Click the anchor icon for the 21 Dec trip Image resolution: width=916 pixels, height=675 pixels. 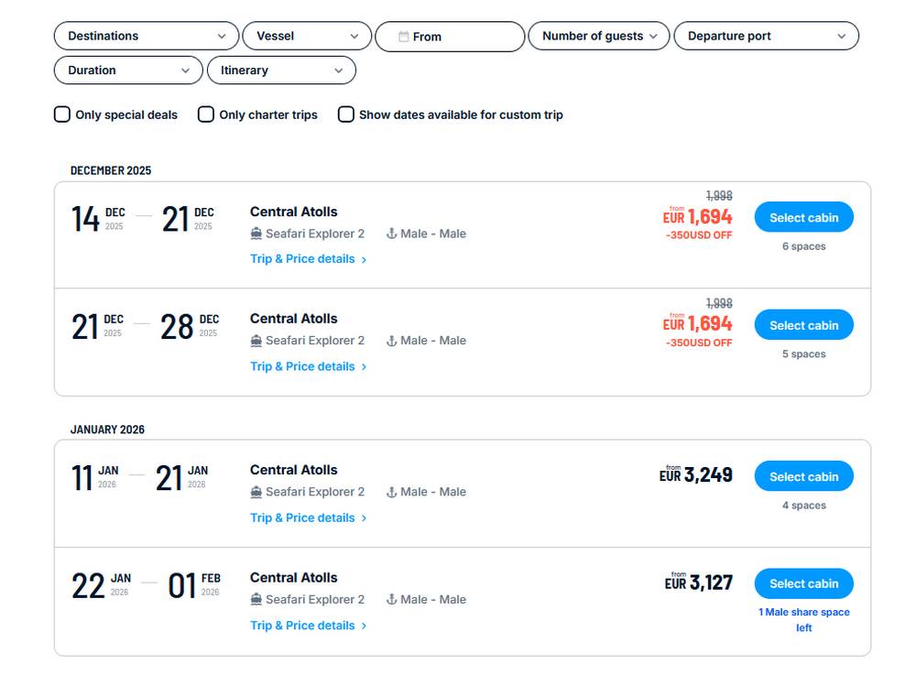(391, 341)
